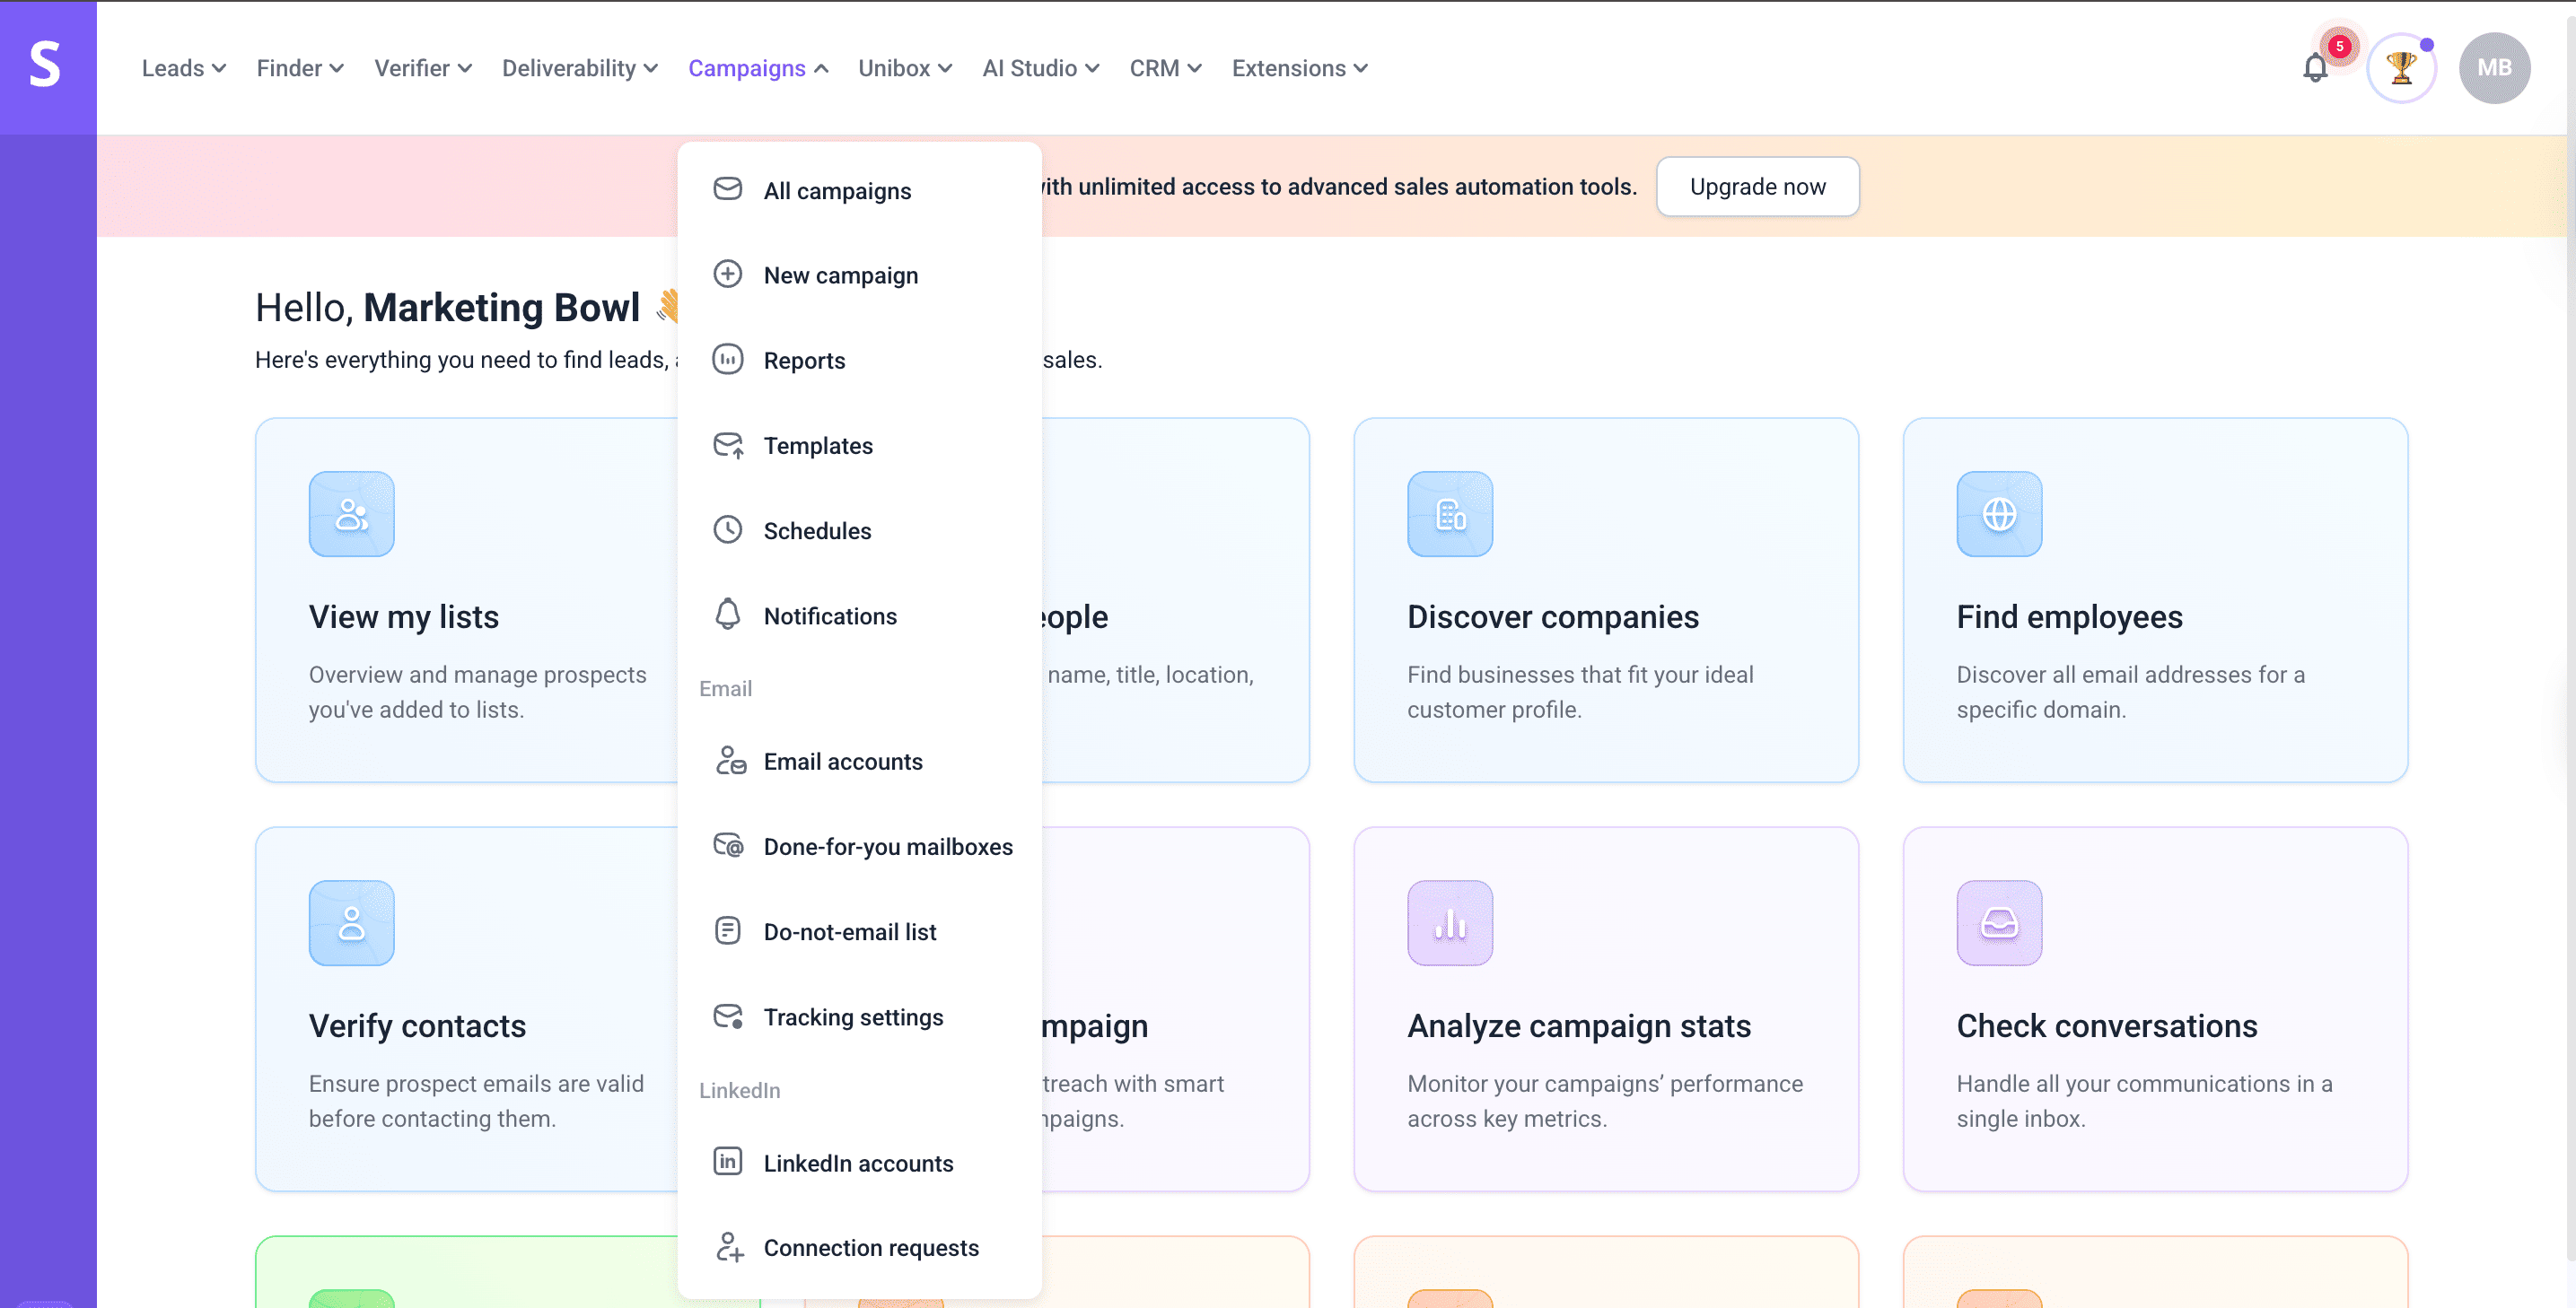
Task: Click the trophy achievements icon
Action: tap(2401, 67)
